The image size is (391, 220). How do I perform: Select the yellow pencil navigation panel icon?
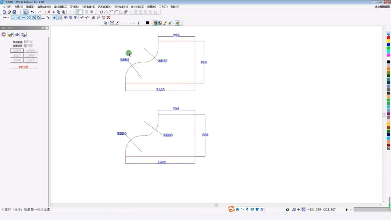point(10,35)
